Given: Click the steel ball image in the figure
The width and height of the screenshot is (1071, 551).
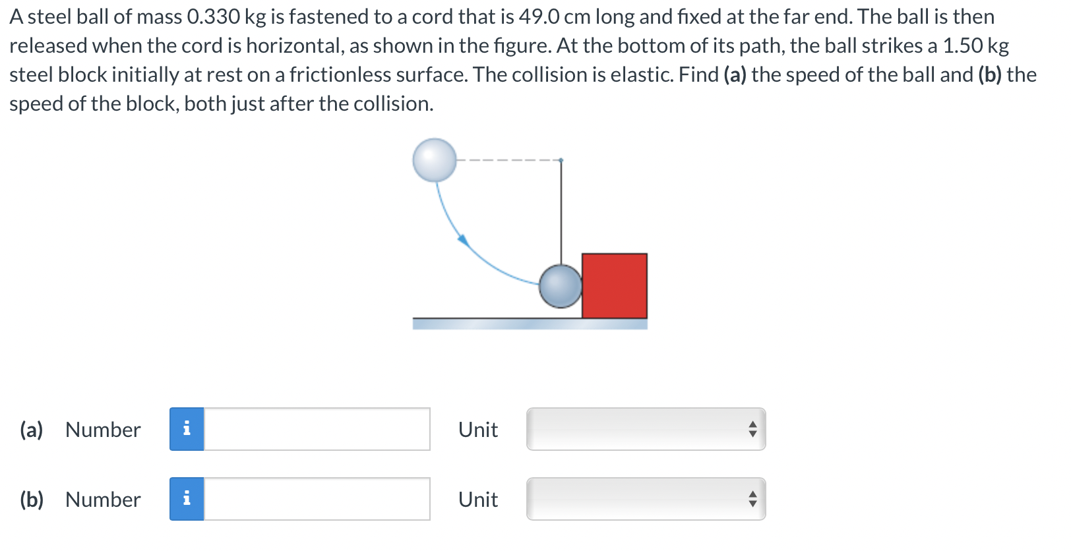Looking at the screenshot, I should click(435, 160).
